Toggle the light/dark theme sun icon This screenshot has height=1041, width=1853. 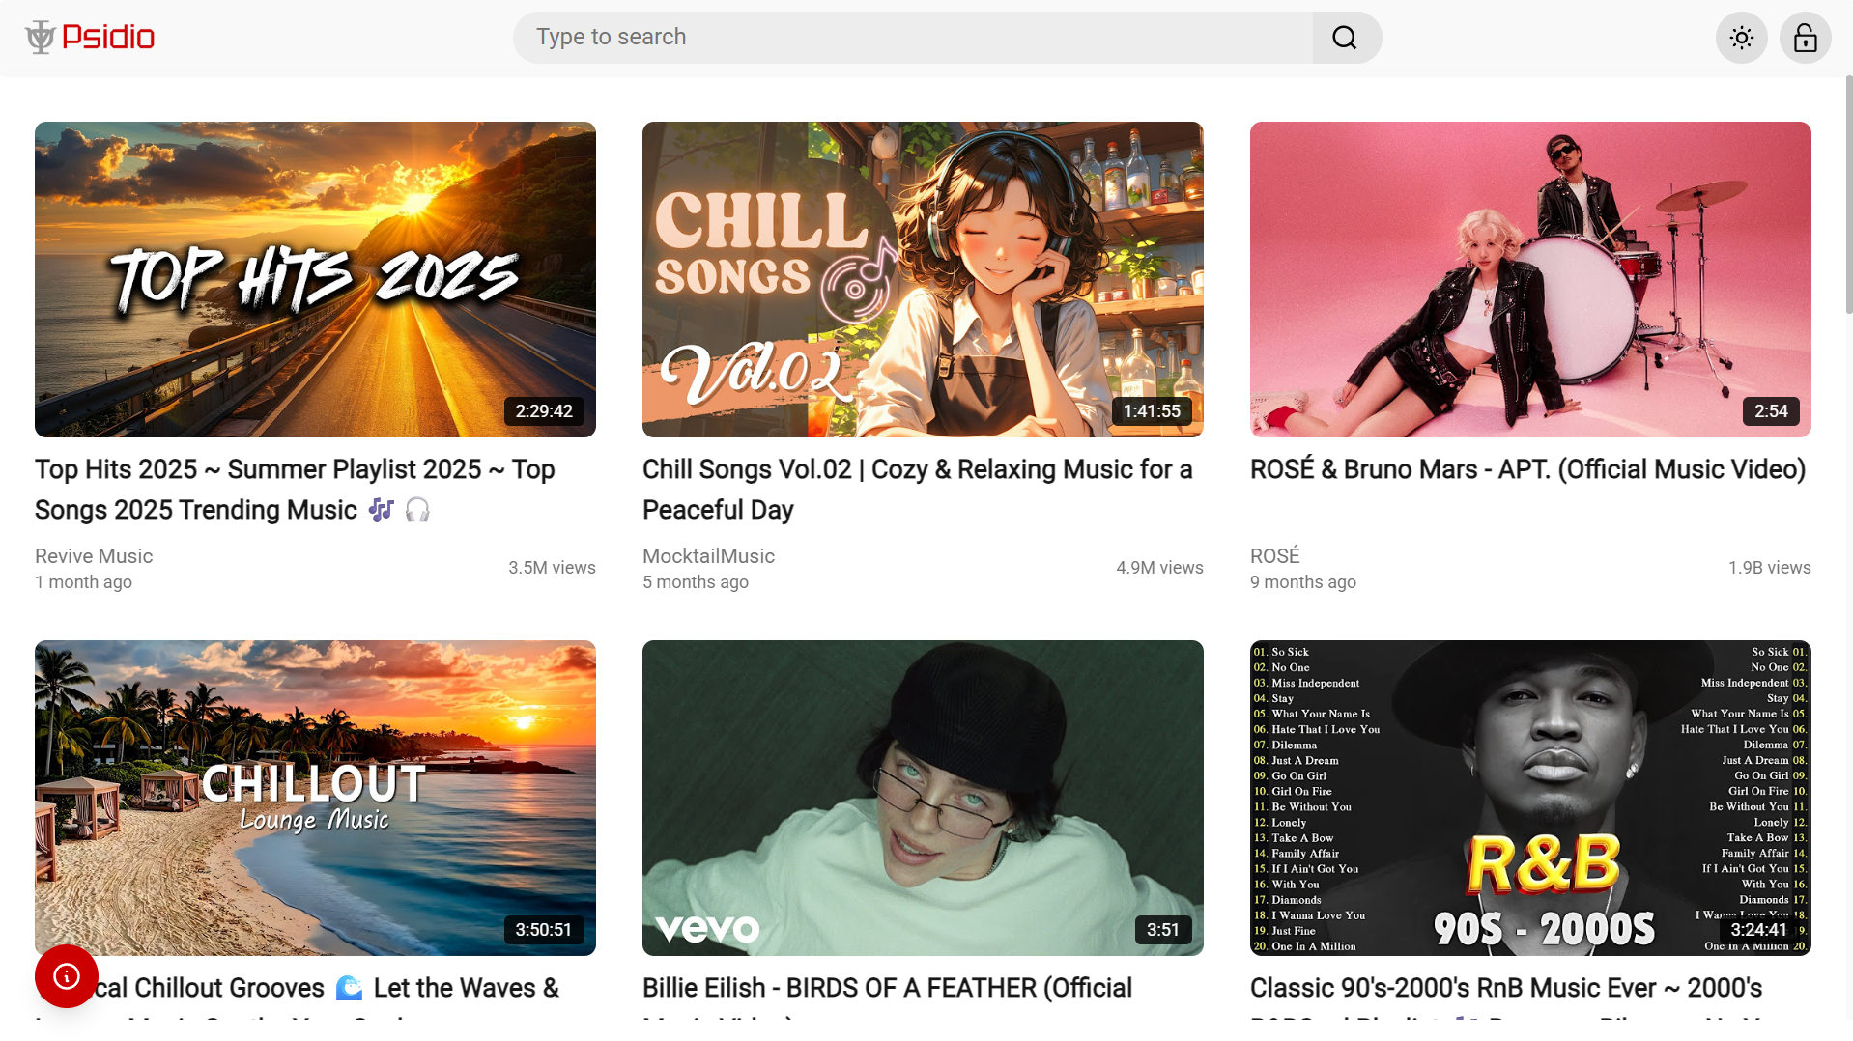1741,38
